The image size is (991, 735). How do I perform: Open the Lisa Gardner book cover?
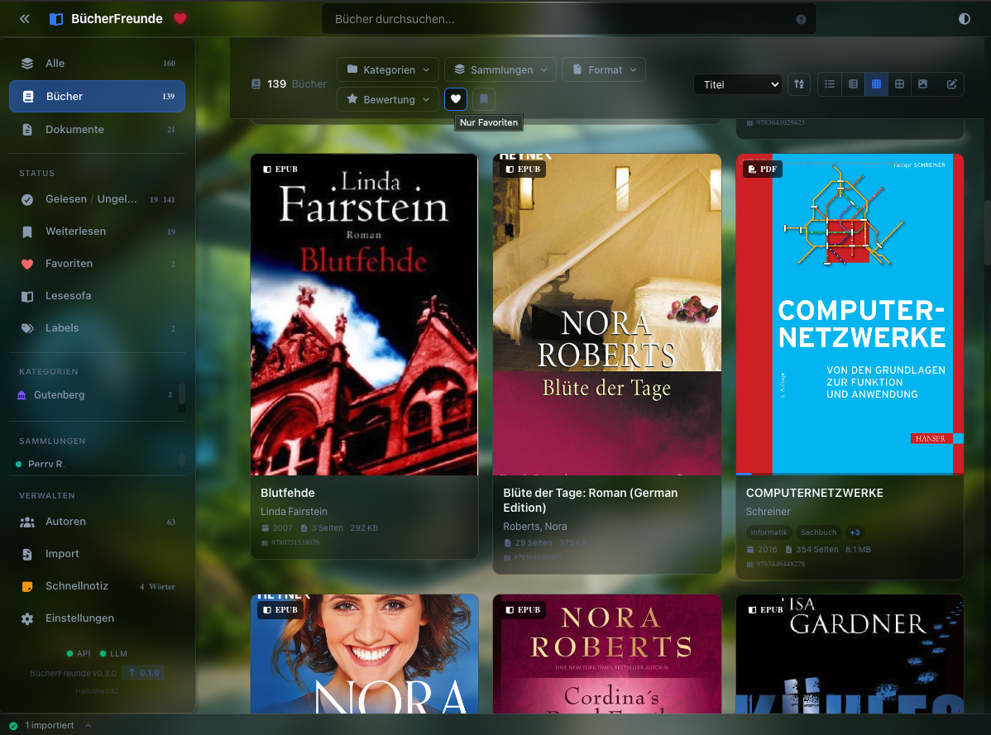tap(850, 654)
